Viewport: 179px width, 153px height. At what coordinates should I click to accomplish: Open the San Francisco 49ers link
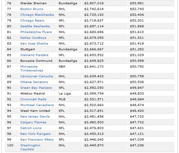tap(37, 140)
